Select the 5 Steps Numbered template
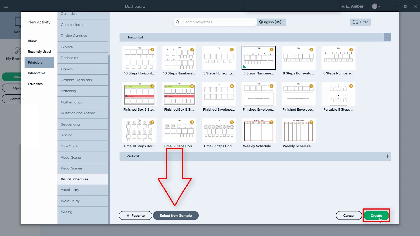This screenshot has height=236, width=420. pyautogui.click(x=259, y=61)
